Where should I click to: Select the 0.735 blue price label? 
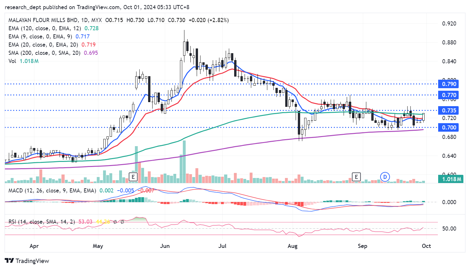pyautogui.click(x=449, y=111)
